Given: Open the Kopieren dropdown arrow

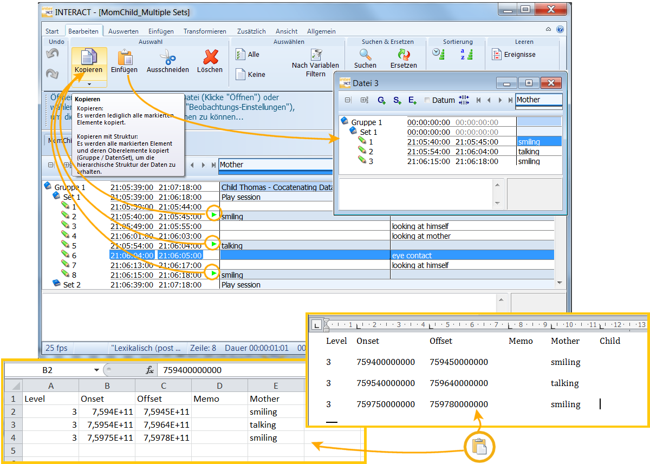Looking at the screenshot, I should (x=89, y=83).
